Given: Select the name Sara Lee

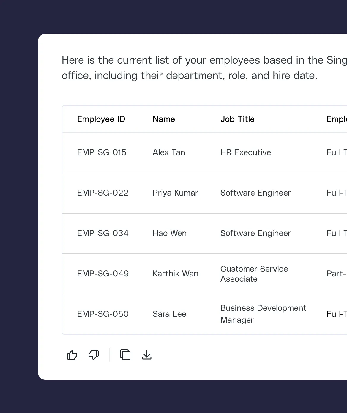Looking at the screenshot, I should pos(169,314).
